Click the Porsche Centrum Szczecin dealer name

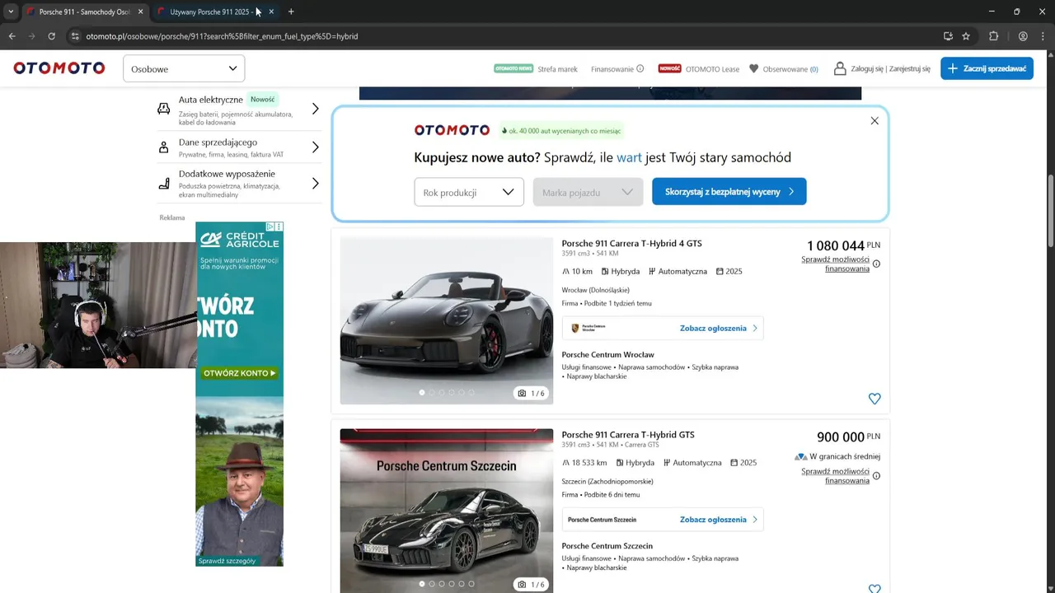[x=607, y=545]
